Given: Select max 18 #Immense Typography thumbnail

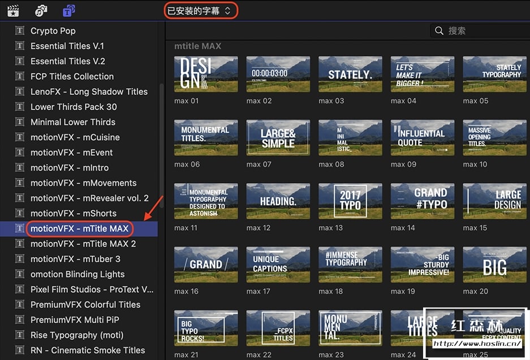Looking at the screenshot, I should [350, 264].
